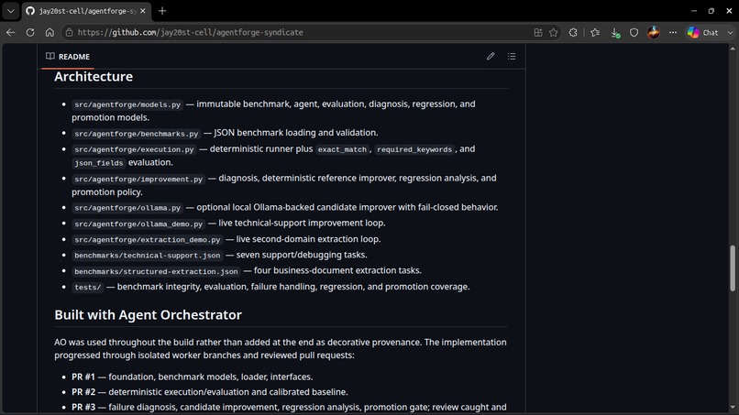The width and height of the screenshot is (739, 415).
Task: Click the browser Back arrow
Action: [10, 32]
